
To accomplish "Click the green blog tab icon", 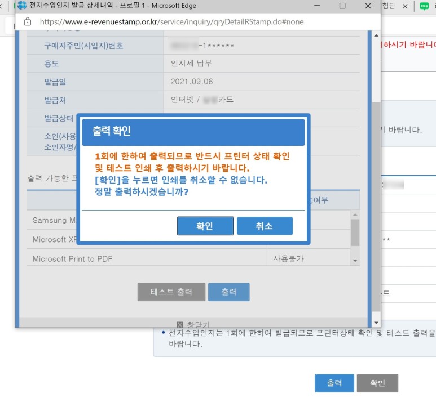I will pos(424,6).
